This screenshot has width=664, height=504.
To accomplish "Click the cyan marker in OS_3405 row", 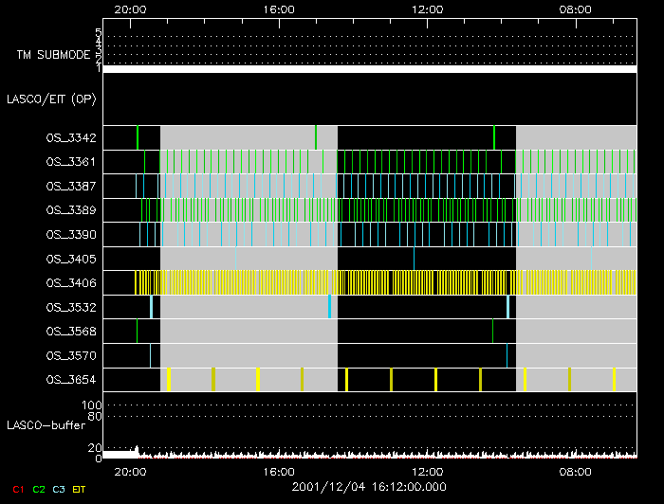I will (414, 258).
